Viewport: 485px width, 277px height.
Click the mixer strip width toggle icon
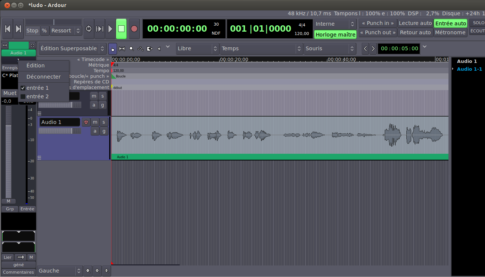[5, 45]
